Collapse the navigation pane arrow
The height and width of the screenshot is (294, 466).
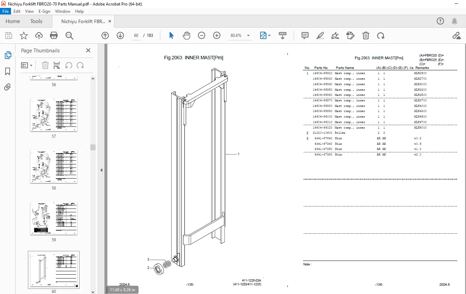tap(102, 170)
